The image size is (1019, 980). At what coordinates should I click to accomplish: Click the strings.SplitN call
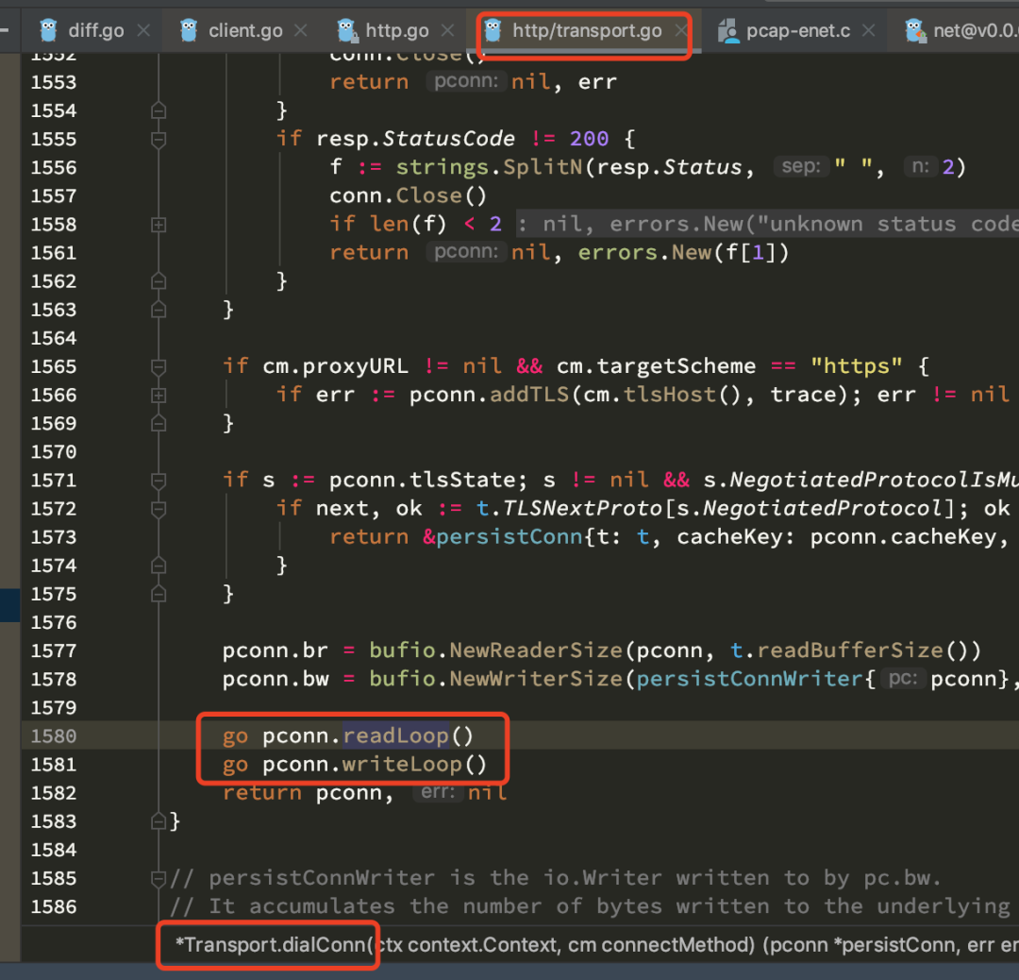(489, 167)
